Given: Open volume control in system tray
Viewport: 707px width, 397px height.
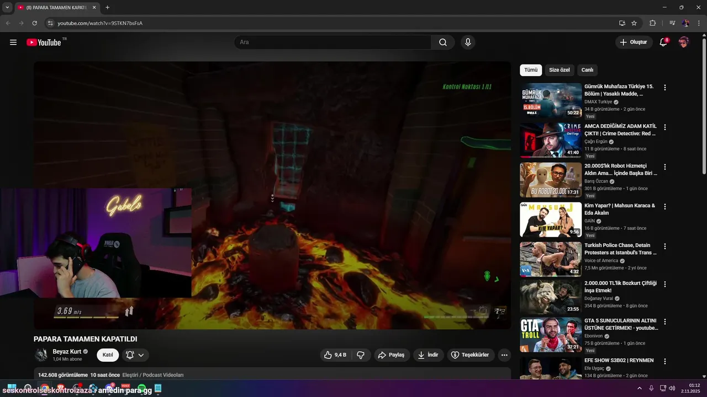Looking at the screenshot, I should [672, 388].
